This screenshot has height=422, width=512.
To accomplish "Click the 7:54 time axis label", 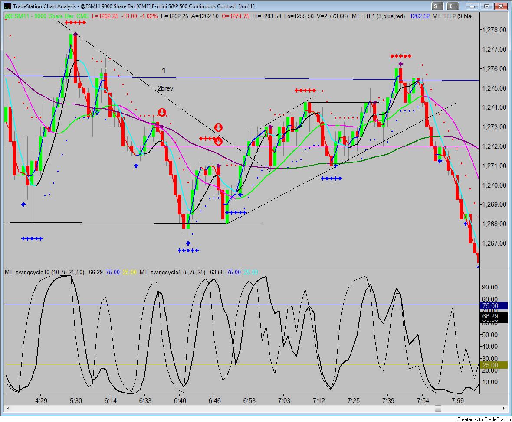I will pos(423,400).
